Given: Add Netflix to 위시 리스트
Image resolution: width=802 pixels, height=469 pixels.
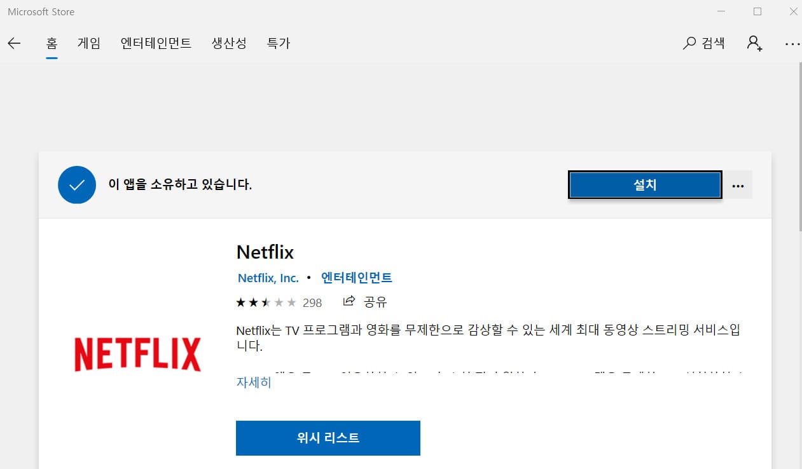Looking at the screenshot, I should (328, 438).
